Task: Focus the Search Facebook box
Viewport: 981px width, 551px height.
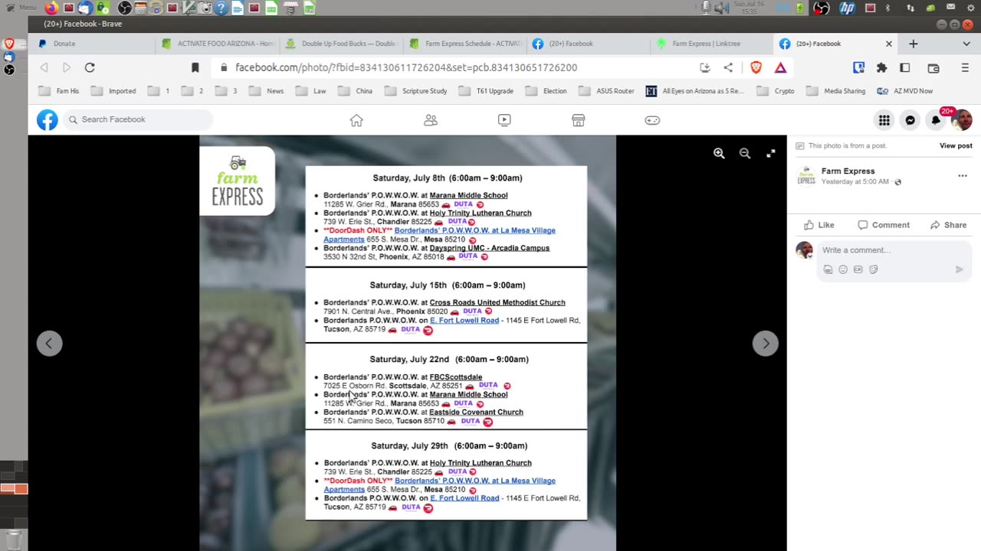Action: pos(138,119)
